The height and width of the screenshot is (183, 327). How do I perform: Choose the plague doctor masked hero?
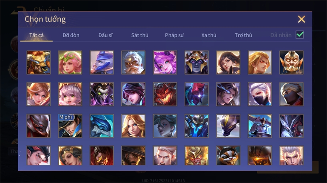pyautogui.click(x=102, y=94)
